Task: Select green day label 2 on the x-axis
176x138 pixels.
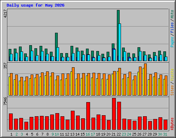Action: click(16, 134)
